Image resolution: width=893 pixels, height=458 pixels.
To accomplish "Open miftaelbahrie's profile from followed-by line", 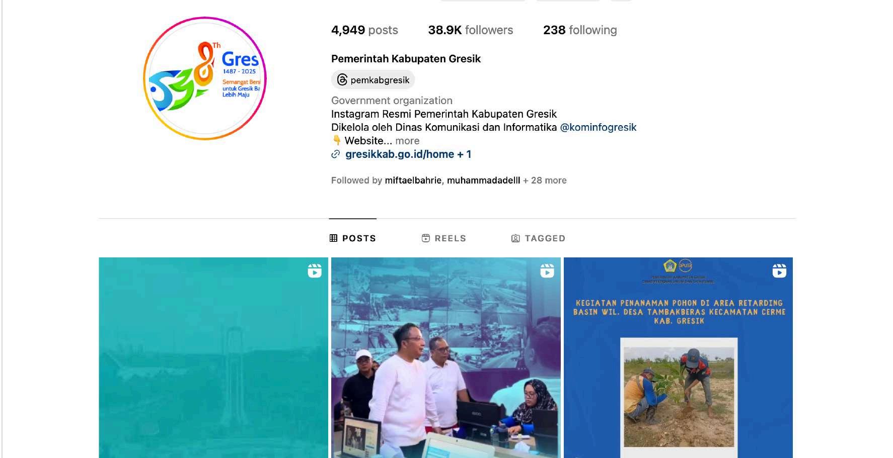I will pyautogui.click(x=413, y=180).
